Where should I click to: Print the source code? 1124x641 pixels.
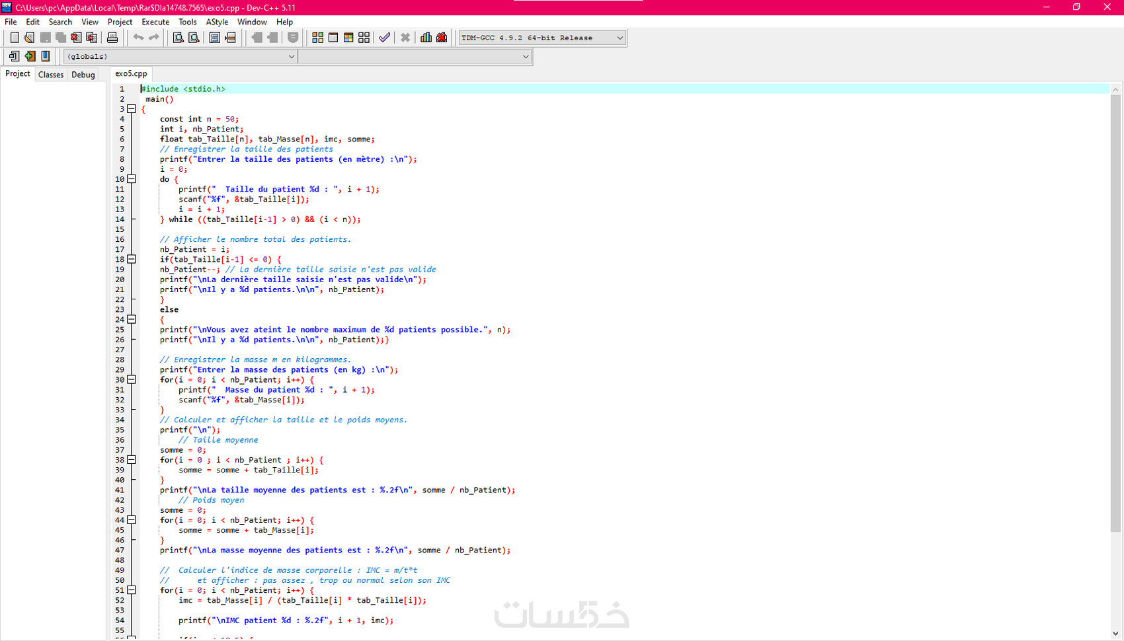click(x=112, y=38)
